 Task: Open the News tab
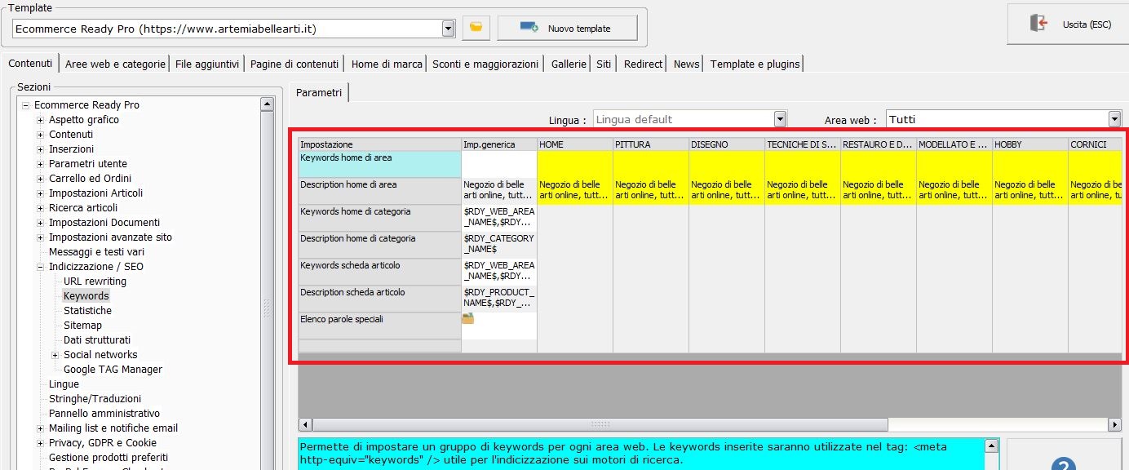pyautogui.click(x=686, y=64)
